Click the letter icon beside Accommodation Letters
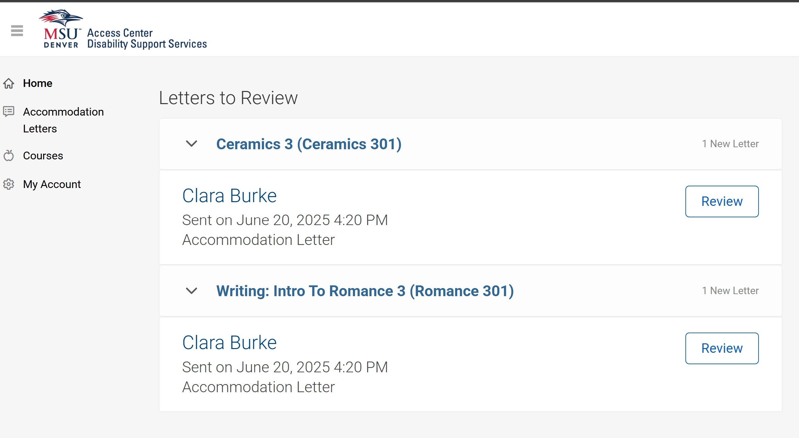The height and width of the screenshot is (438, 799). click(9, 111)
